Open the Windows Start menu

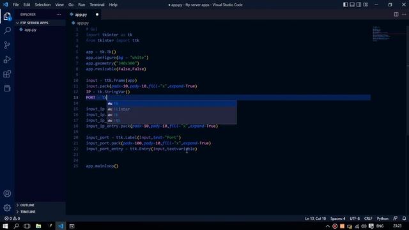[x=5, y=226]
